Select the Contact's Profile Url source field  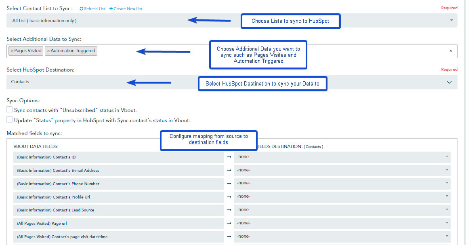119,197
